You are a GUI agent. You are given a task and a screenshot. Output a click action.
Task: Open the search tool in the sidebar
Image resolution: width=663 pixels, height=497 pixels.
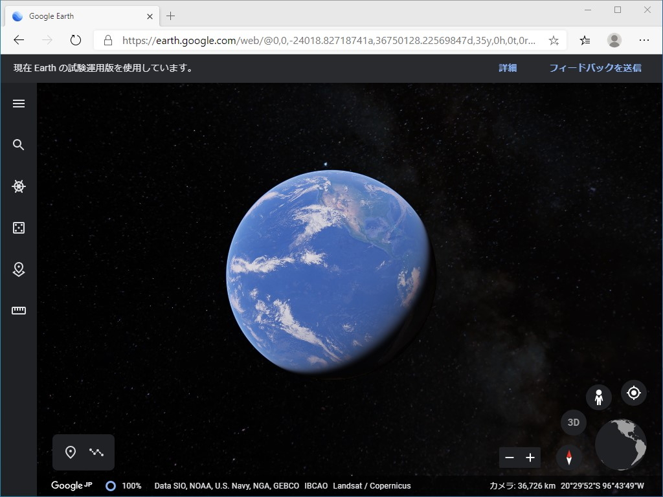click(x=19, y=144)
